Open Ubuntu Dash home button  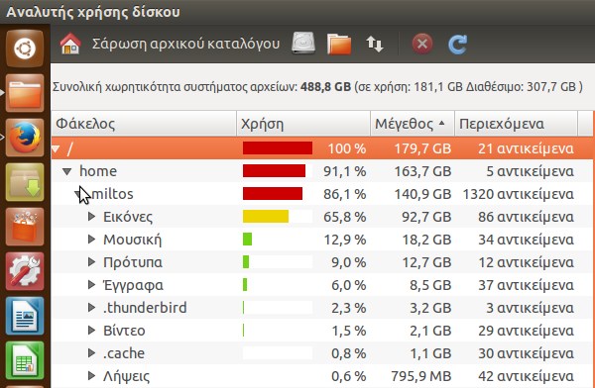tap(25, 48)
